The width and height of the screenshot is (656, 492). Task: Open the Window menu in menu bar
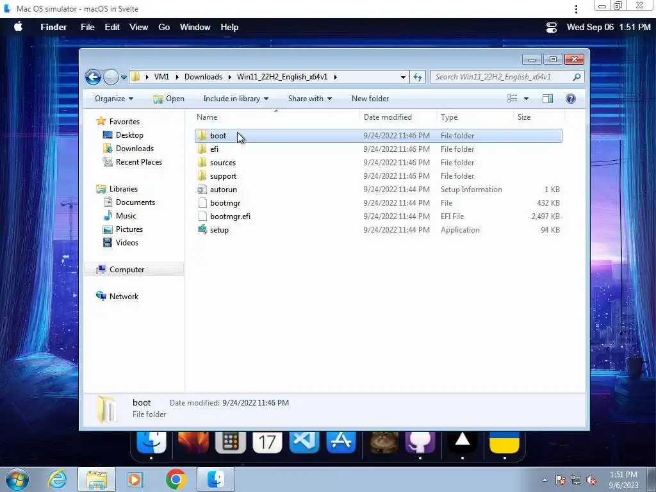[195, 27]
